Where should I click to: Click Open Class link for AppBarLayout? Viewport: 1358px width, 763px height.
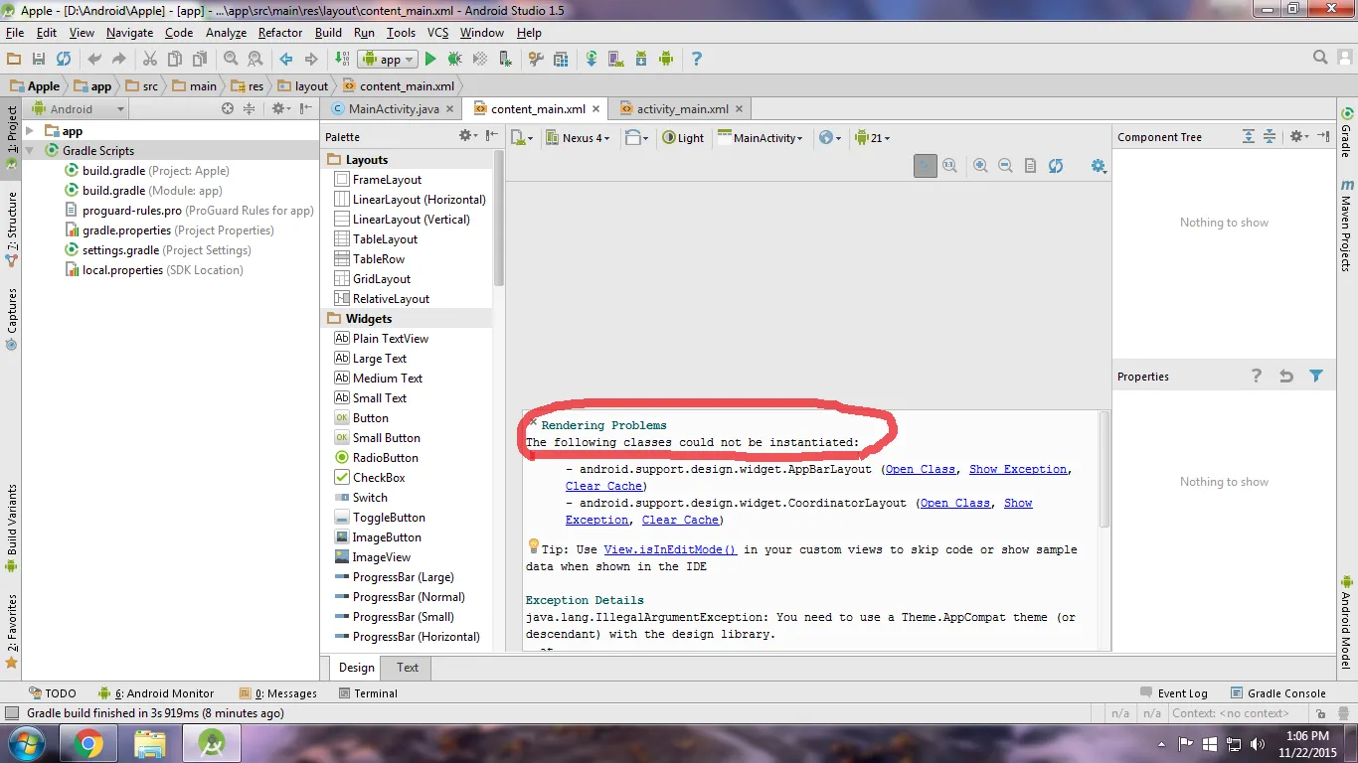(x=921, y=469)
